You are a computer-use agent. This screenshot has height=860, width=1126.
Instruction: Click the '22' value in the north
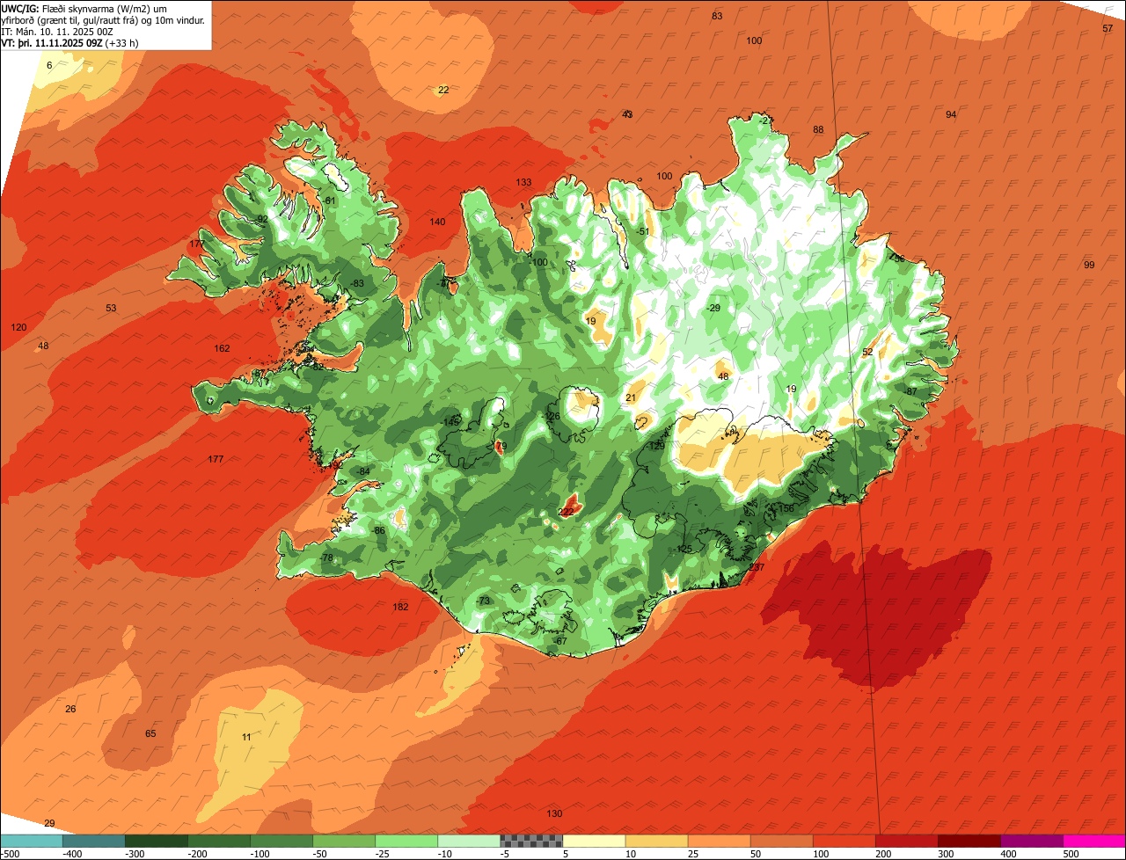(443, 90)
